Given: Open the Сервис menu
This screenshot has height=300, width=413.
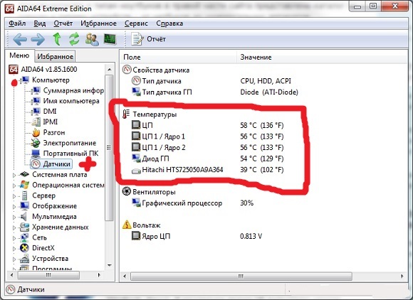Looking at the screenshot, I should 136,23.
